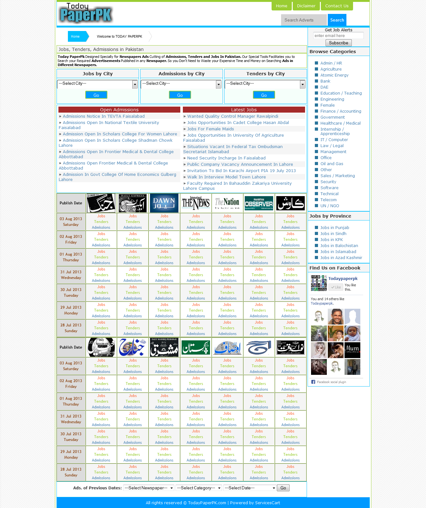The height and width of the screenshot is (508, 426).
Task: Open the Home tab in top navigation
Action: tap(281, 6)
